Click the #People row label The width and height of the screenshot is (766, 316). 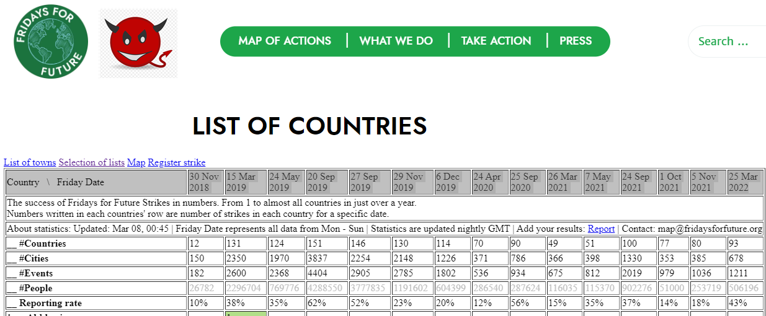[96, 288]
